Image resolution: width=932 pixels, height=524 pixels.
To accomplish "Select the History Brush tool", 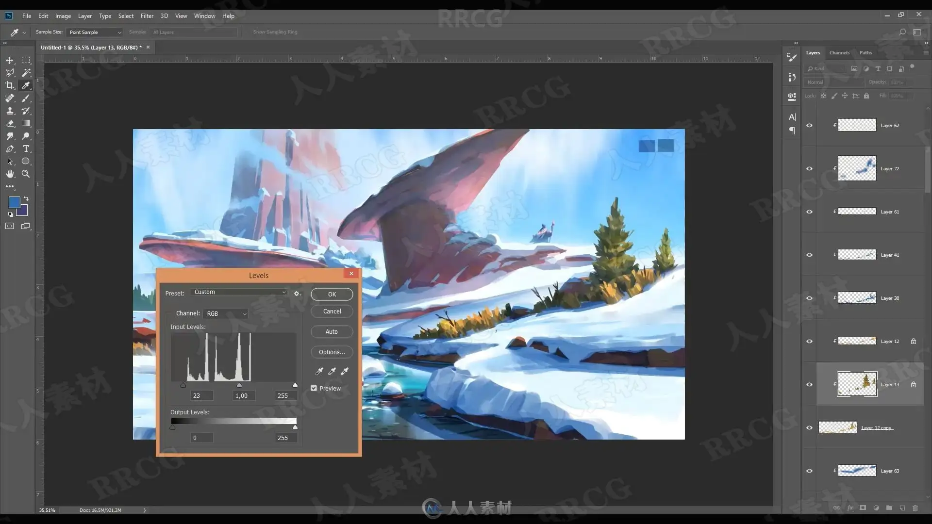I will 26,111.
